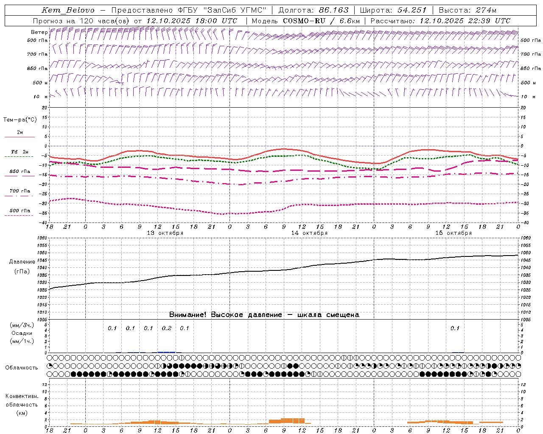Click the 500 м wind level label at left
This screenshot has width=543, height=434.
[40, 83]
